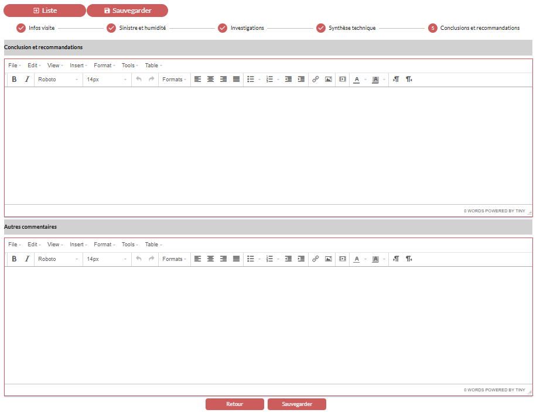540x413 pixels.
Task: Apply background color in Conclusion editor
Action: (x=375, y=80)
